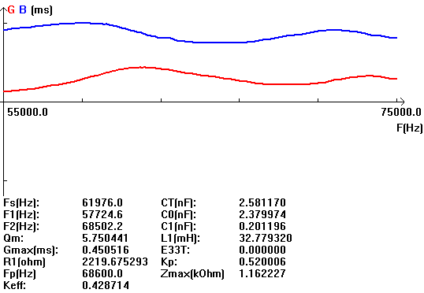Select the Zmax(kOhm) value 1.162227
This screenshot has width=424, height=293.
pos(262,273)
